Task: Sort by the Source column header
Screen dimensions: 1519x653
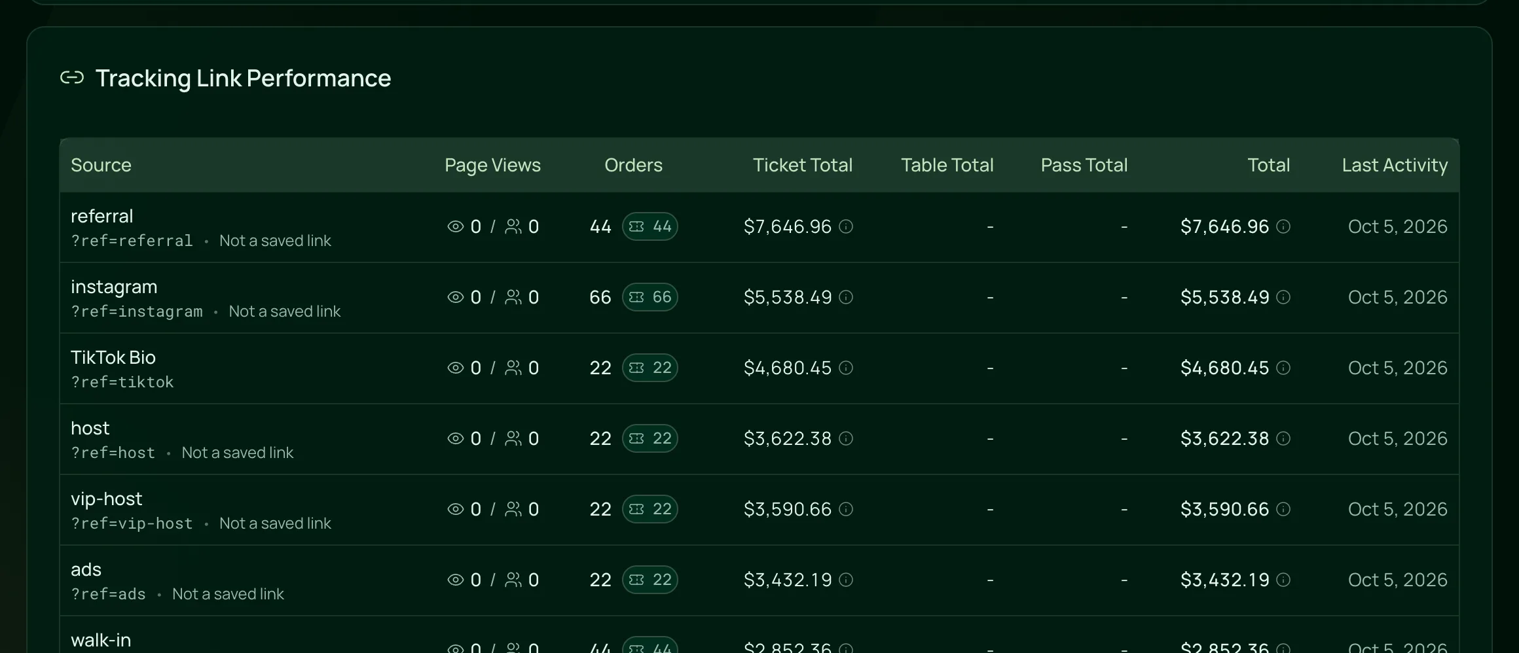Action: point(101,165)
